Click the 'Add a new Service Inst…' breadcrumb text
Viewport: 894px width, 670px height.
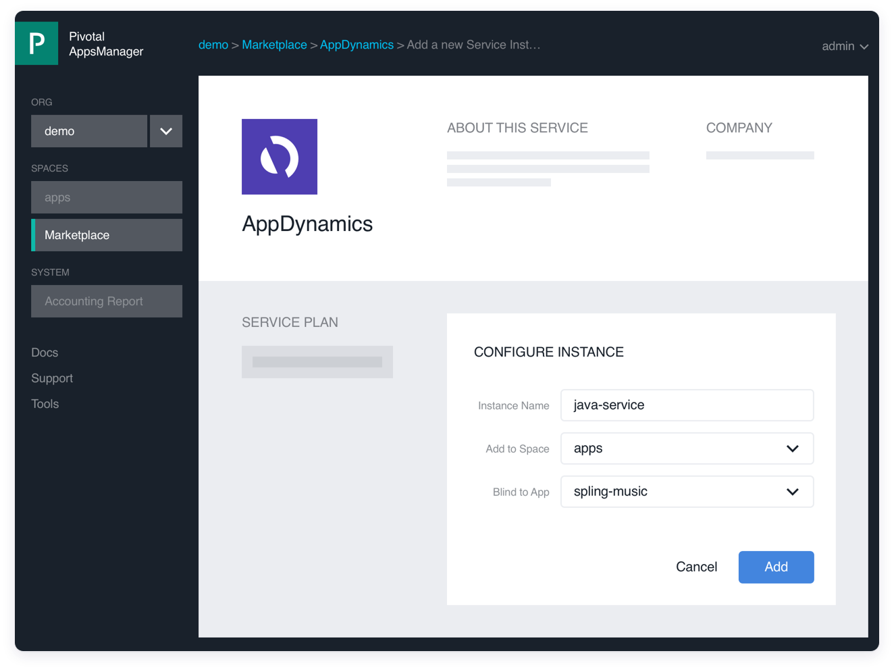(473, 45)
